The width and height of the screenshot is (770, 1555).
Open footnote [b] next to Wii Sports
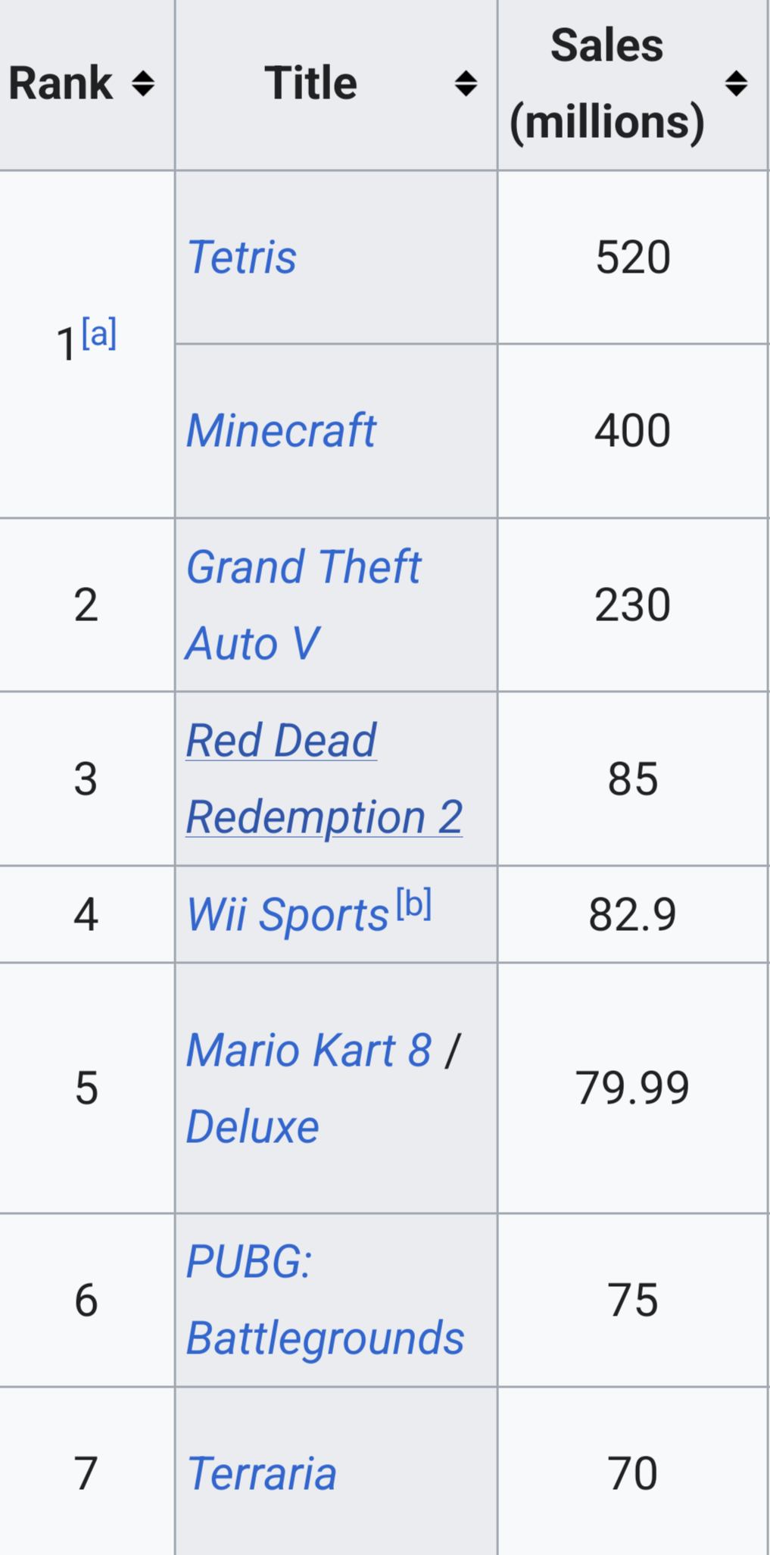coord(414,904)
